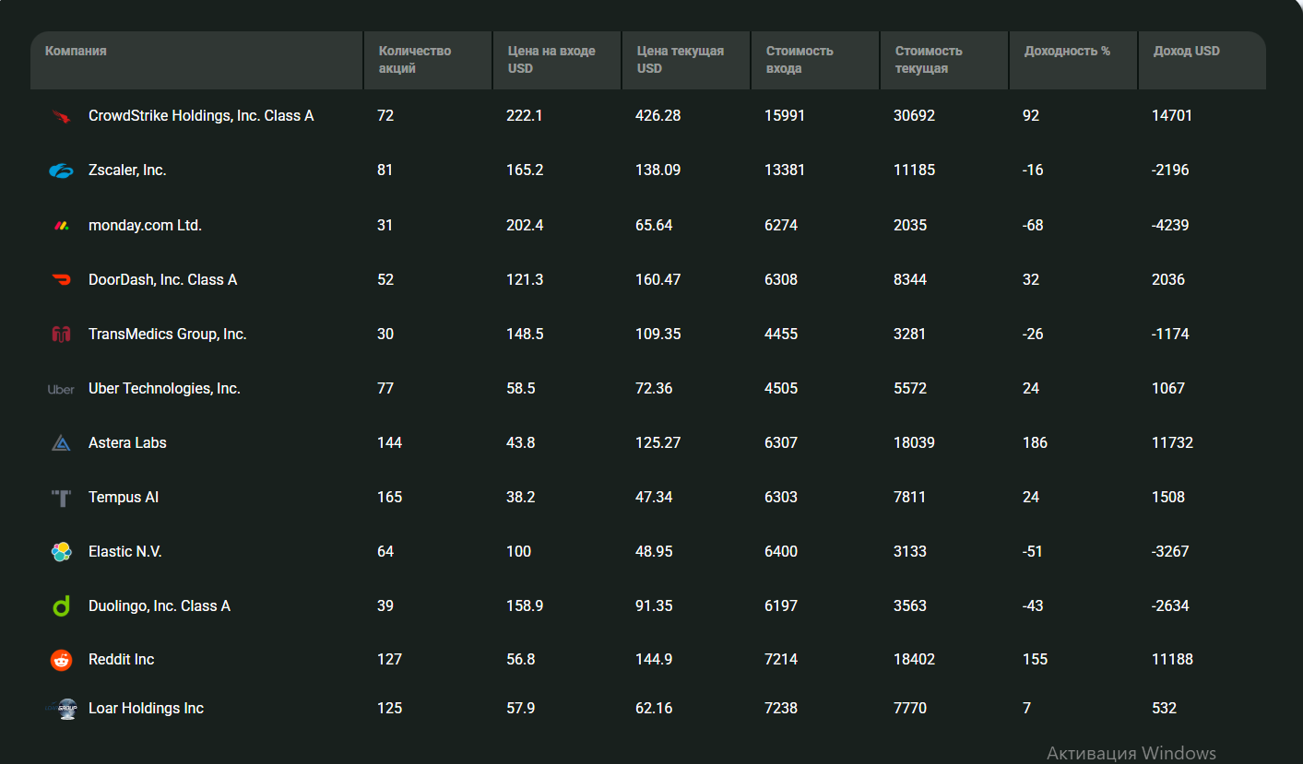Click the Reddit orange mascot icon

coord(61,660)
